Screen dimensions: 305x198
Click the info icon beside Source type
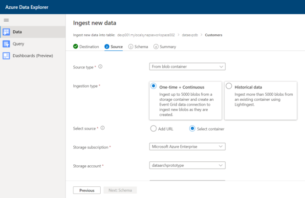click(x=101, y=66)
